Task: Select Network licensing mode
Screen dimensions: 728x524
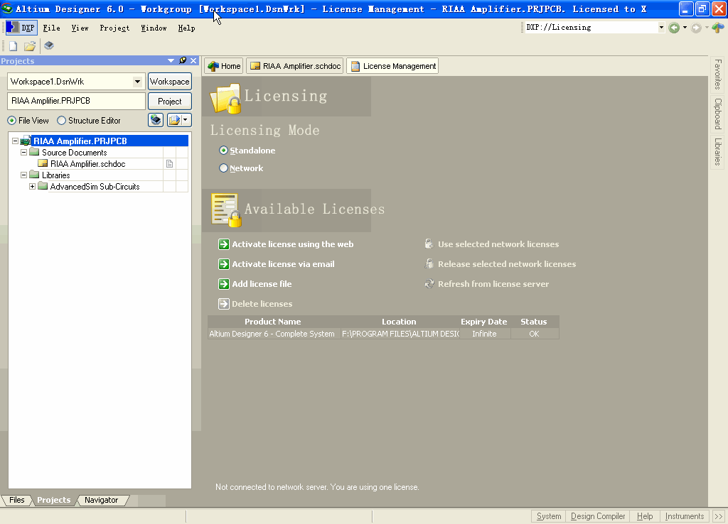Action: click(223, 168)
